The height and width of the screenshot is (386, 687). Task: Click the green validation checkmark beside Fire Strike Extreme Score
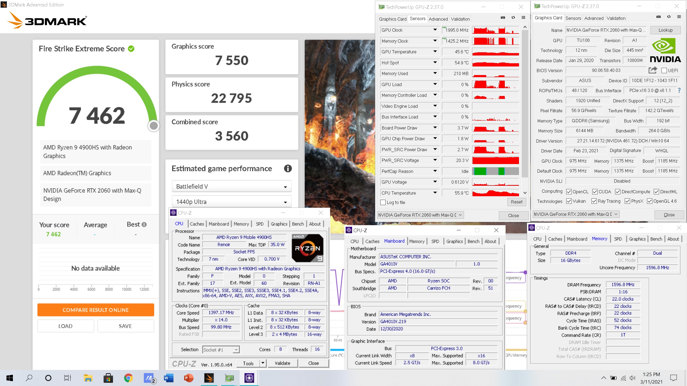[131, 49]
